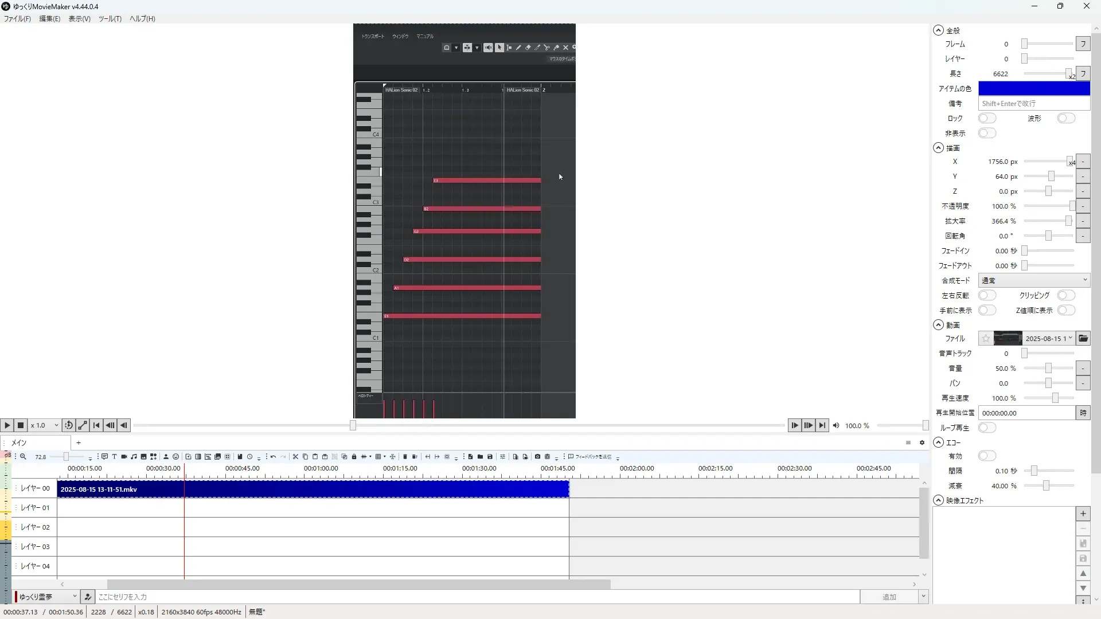The width and height of the screenshot is (1101, 619).
Task: Click the undo icon in the timeline toolbar
Action: tap(273, 457)
